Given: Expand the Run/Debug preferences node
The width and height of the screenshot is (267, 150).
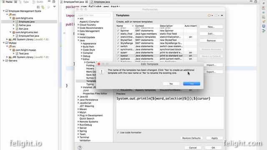Looking at the screenshot, I should 78,125.
